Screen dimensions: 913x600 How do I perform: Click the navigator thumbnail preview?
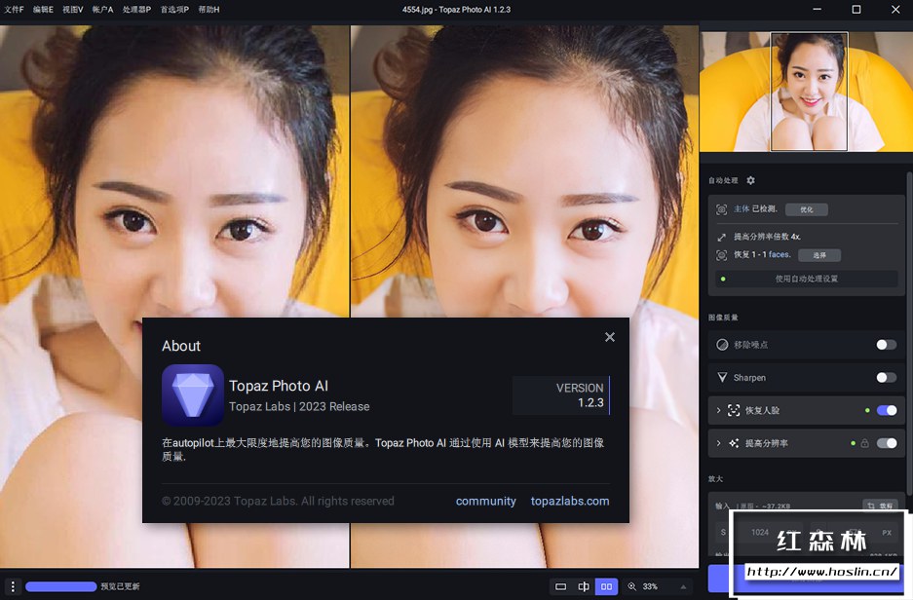tap(806, 92)
